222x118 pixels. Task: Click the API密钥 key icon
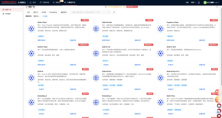[x=3, y=14]
